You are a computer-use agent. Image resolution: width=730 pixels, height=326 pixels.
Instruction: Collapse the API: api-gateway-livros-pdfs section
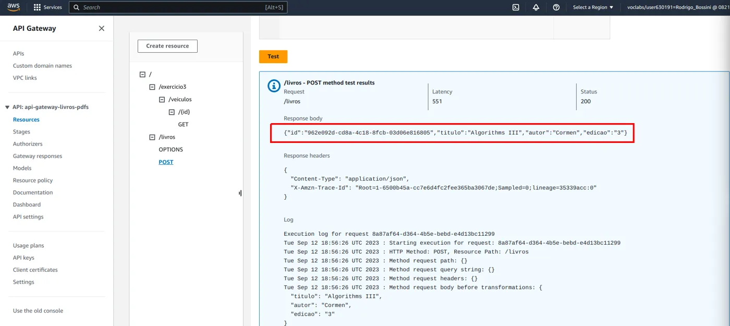click(x=7, y=107)
